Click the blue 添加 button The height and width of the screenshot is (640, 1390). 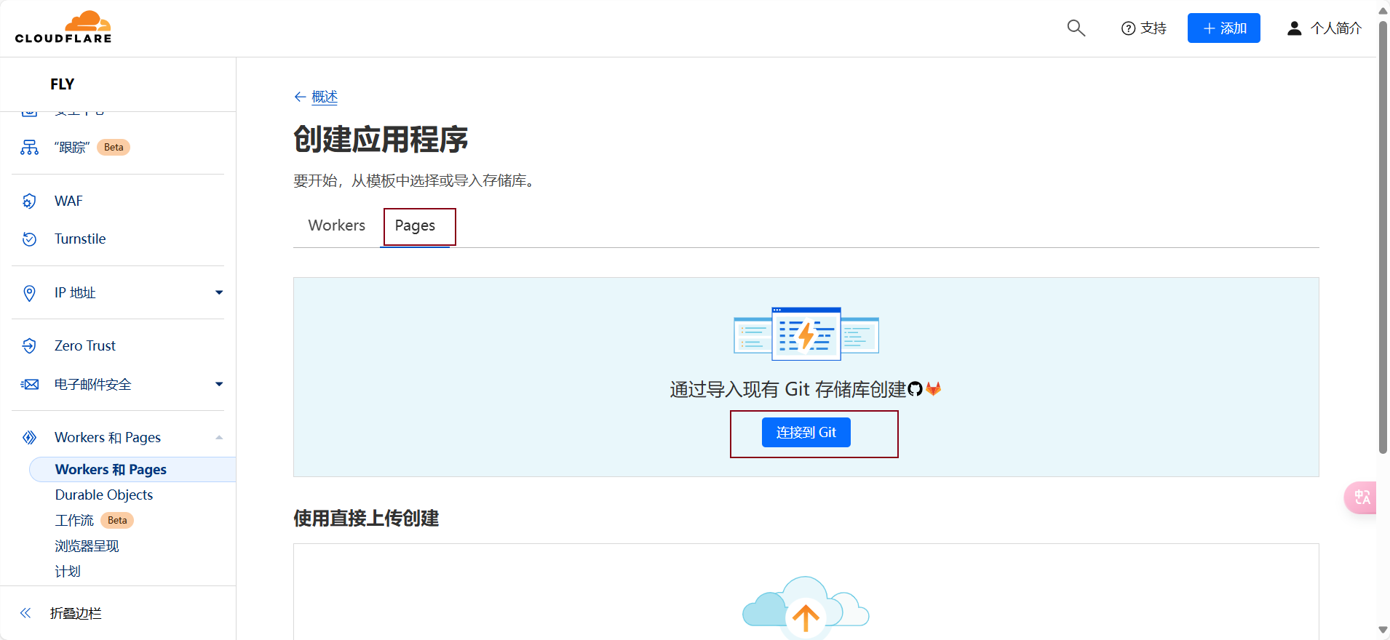point(1224,28)
